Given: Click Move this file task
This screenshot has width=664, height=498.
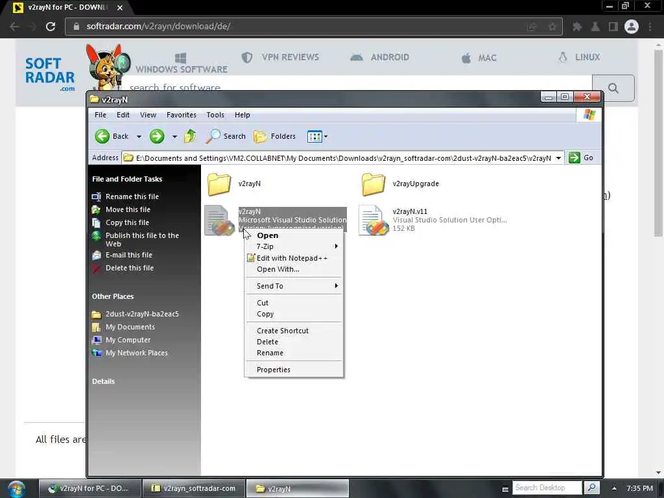Looking at the screenshot, I should (128, 209).
